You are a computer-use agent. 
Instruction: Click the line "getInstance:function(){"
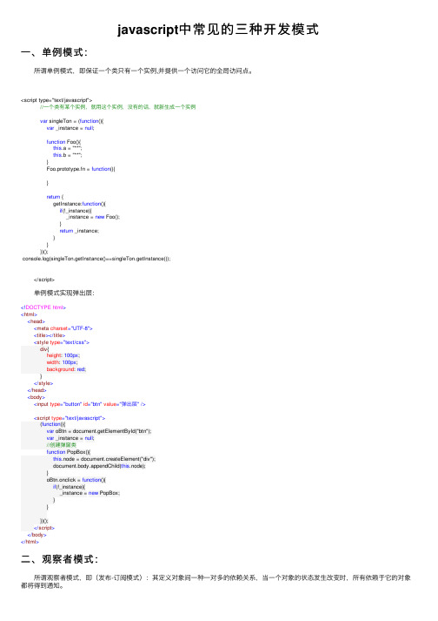click(x=79, y=204)
